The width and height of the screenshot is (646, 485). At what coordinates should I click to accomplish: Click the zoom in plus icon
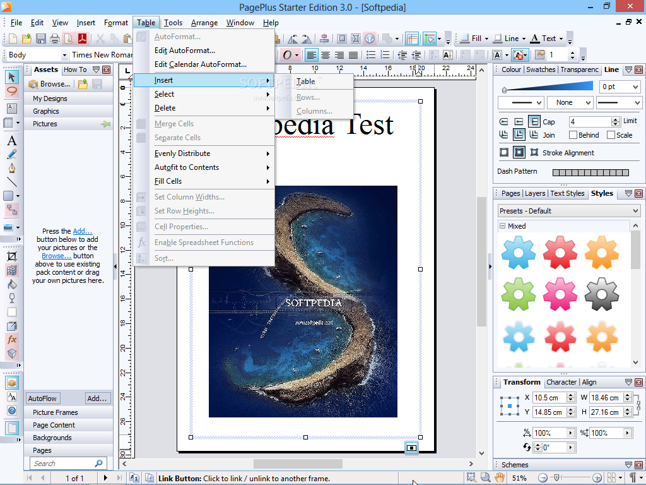(597, 478)
